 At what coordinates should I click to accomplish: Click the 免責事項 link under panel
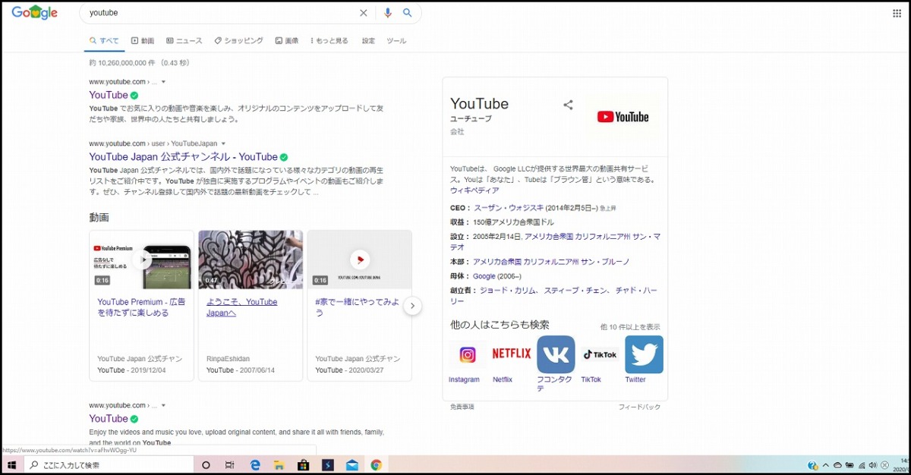pyautogui.click(x=462, y=407)
